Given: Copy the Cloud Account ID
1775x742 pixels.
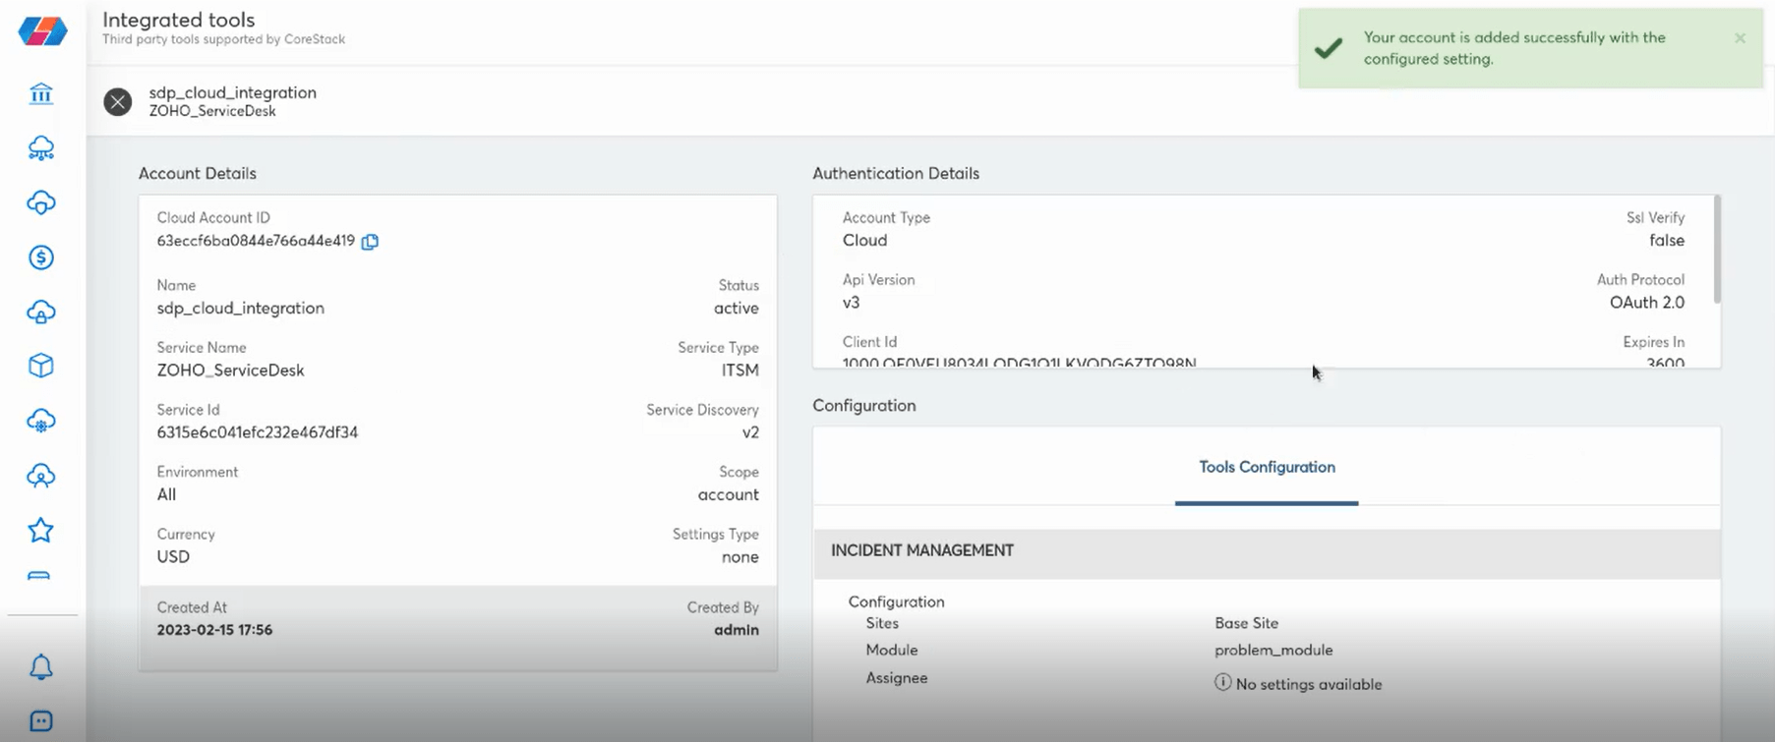Looking at the screenshot, I should pyautogui.click(x=370, y=242).
